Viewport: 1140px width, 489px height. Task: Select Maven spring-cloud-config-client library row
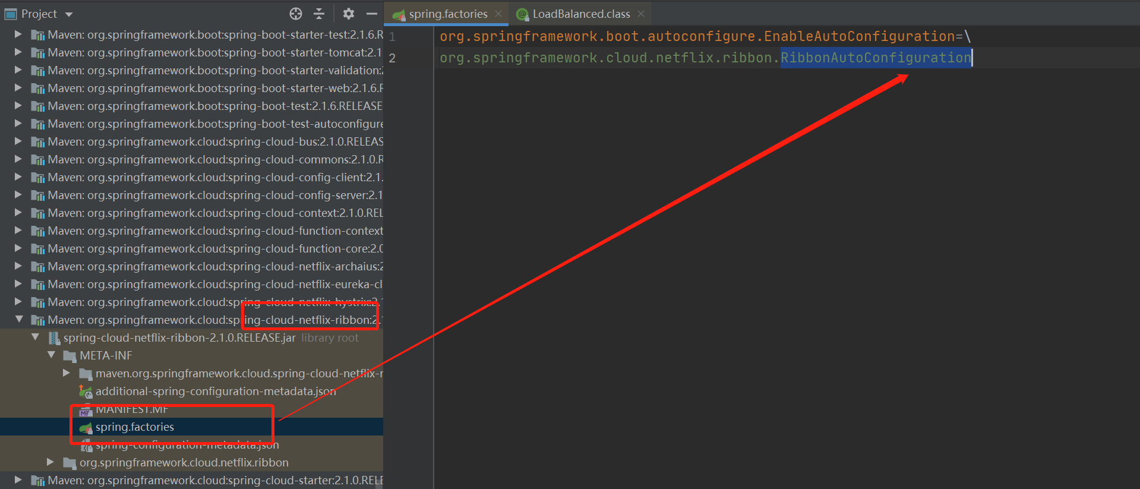pyautogui.click(x=191, y=177)
